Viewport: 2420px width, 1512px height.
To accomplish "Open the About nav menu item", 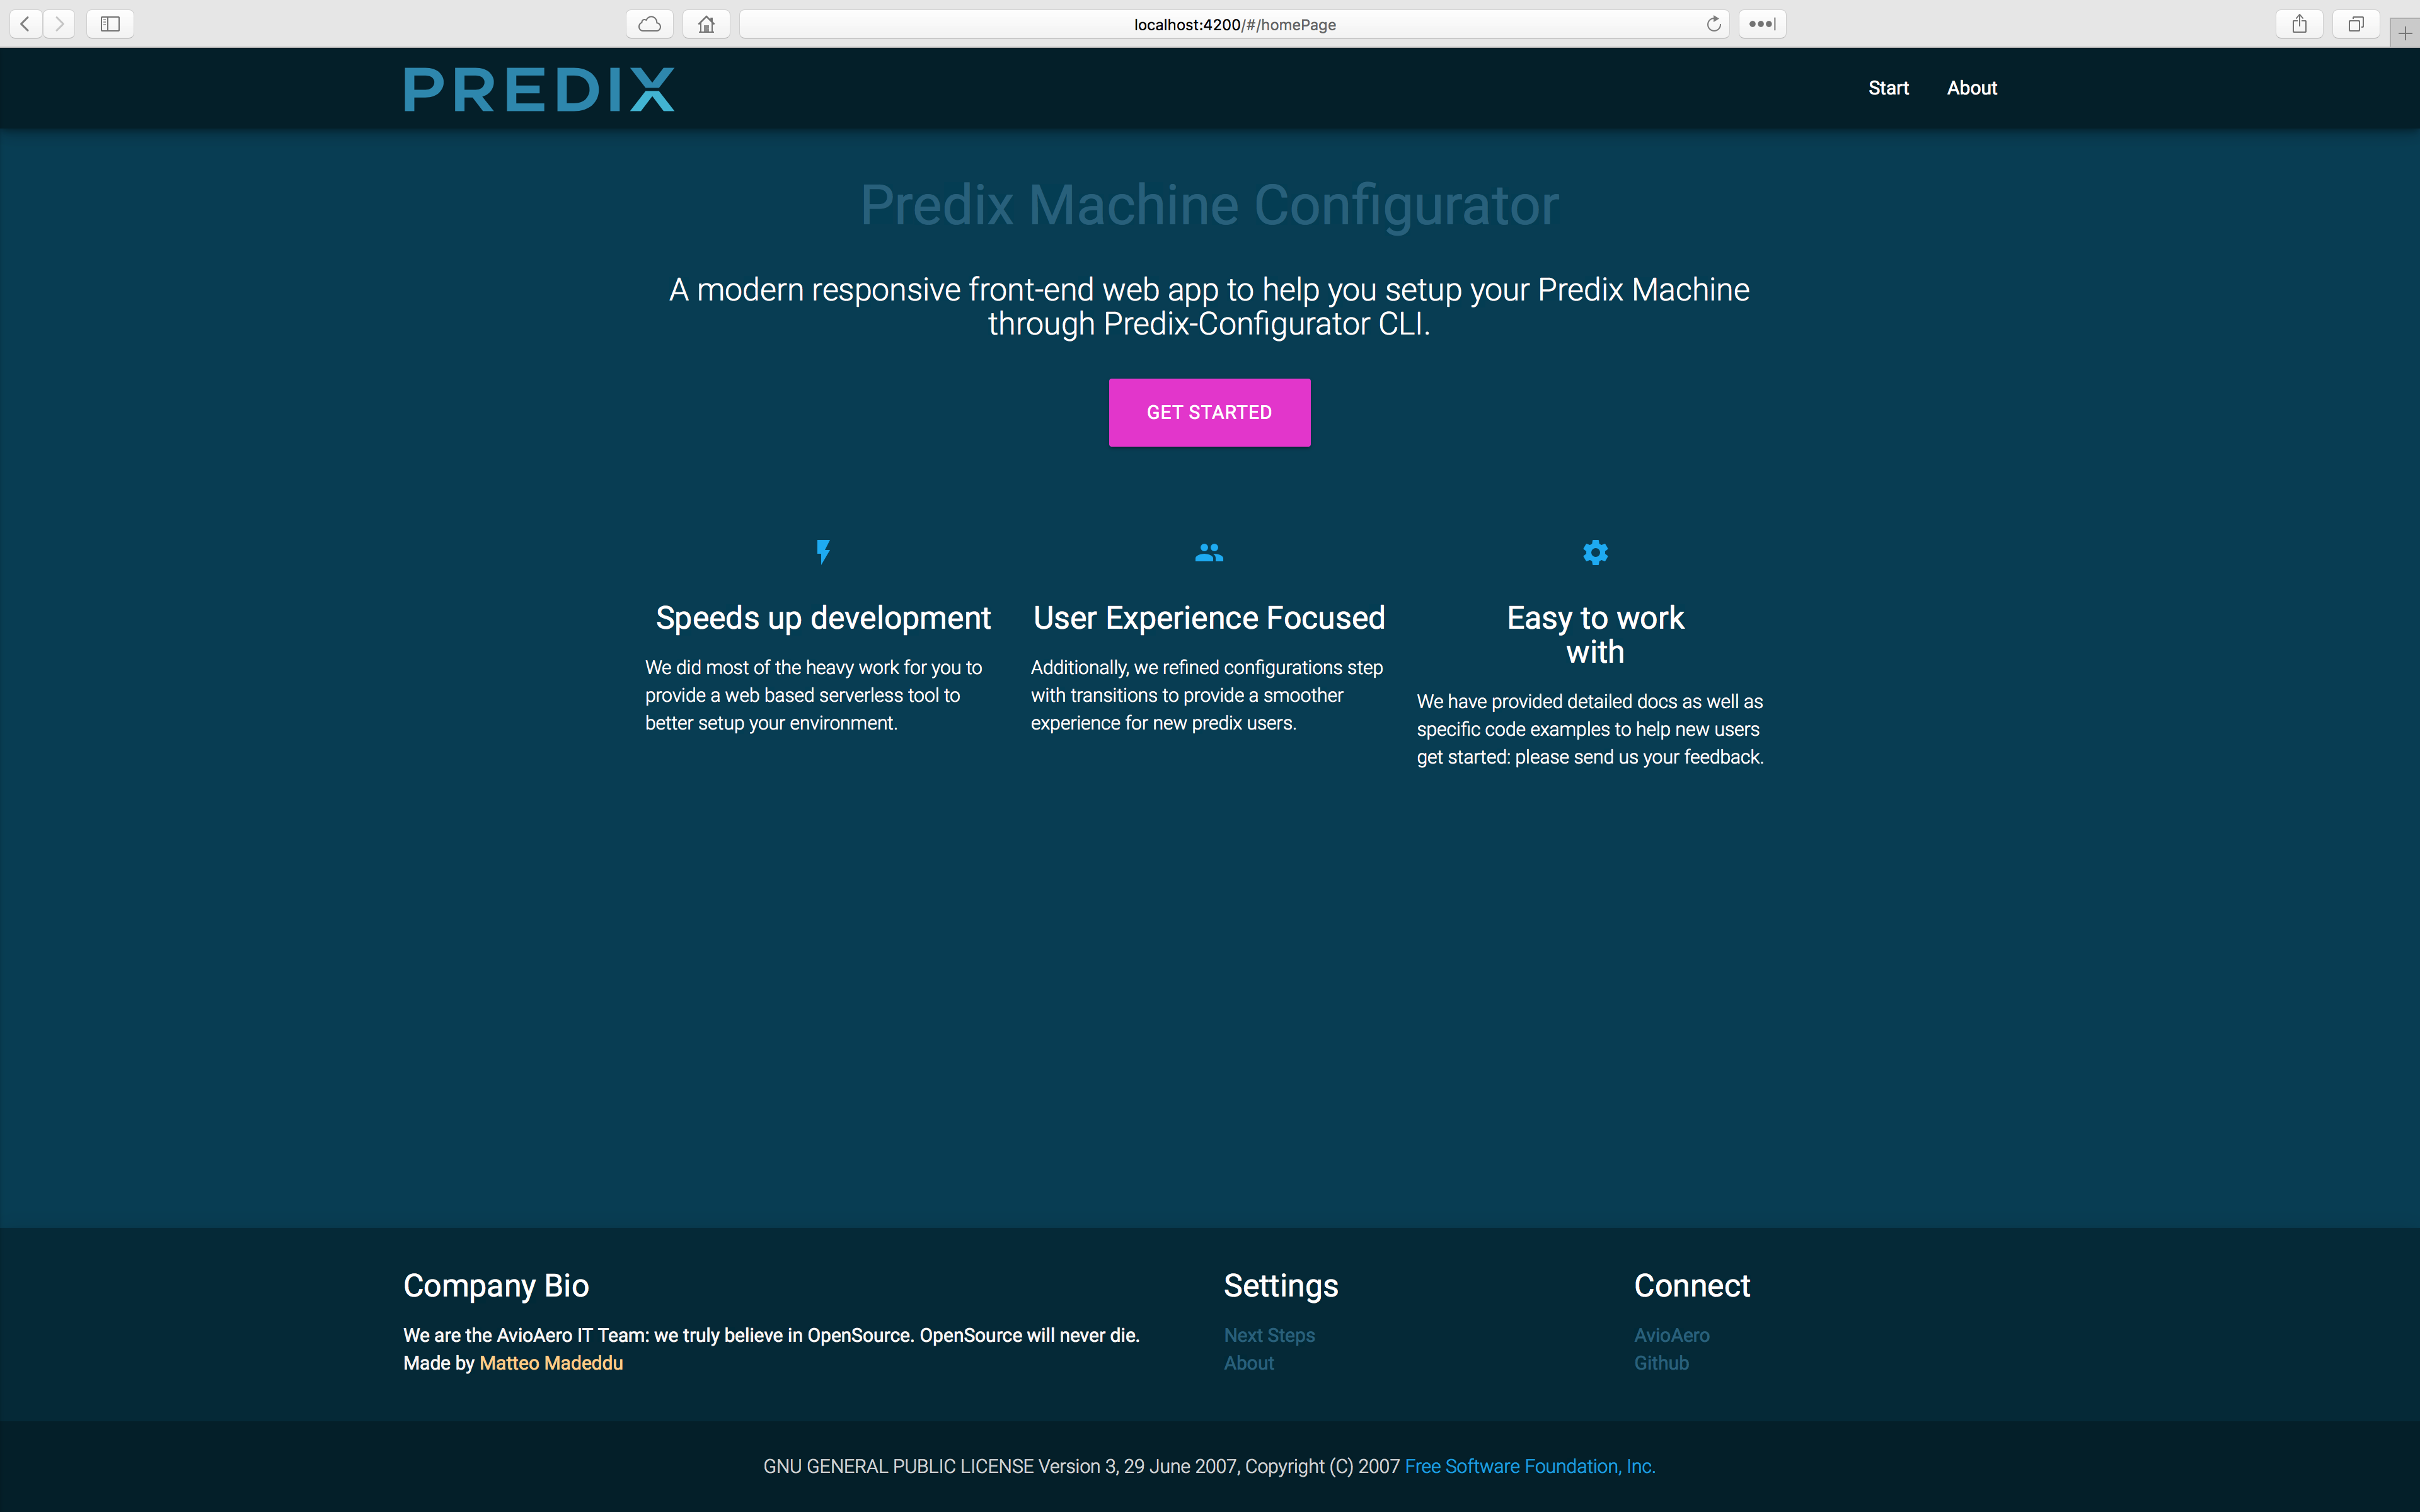I will click(1971, 88).
